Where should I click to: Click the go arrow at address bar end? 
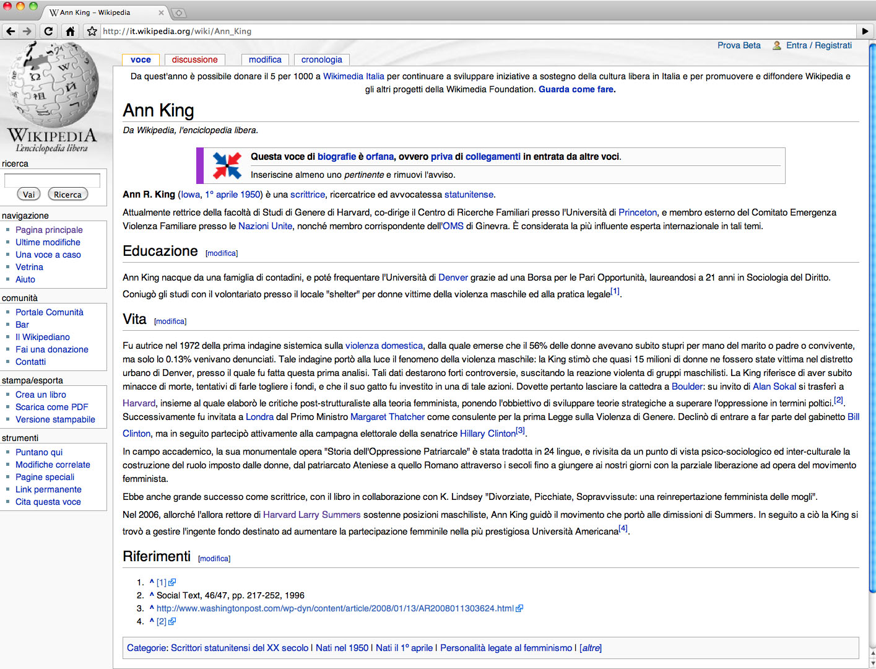click(x=865, y=31)
